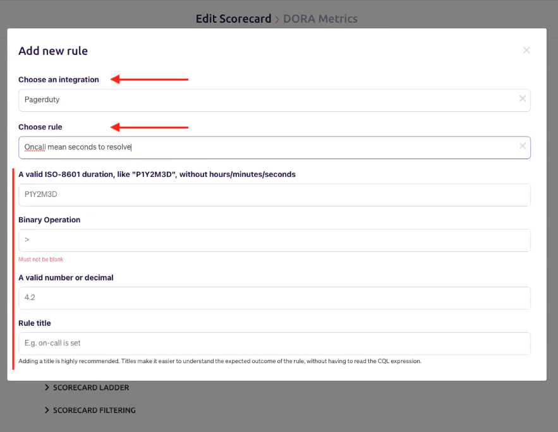
Task: Close the Add new rule dialog
Action: pyautogui.click(x=526, y=50)
